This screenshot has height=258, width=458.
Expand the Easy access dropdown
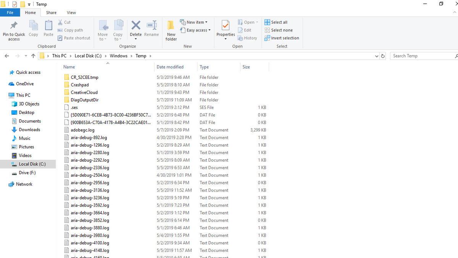click(x=198, y=30)
